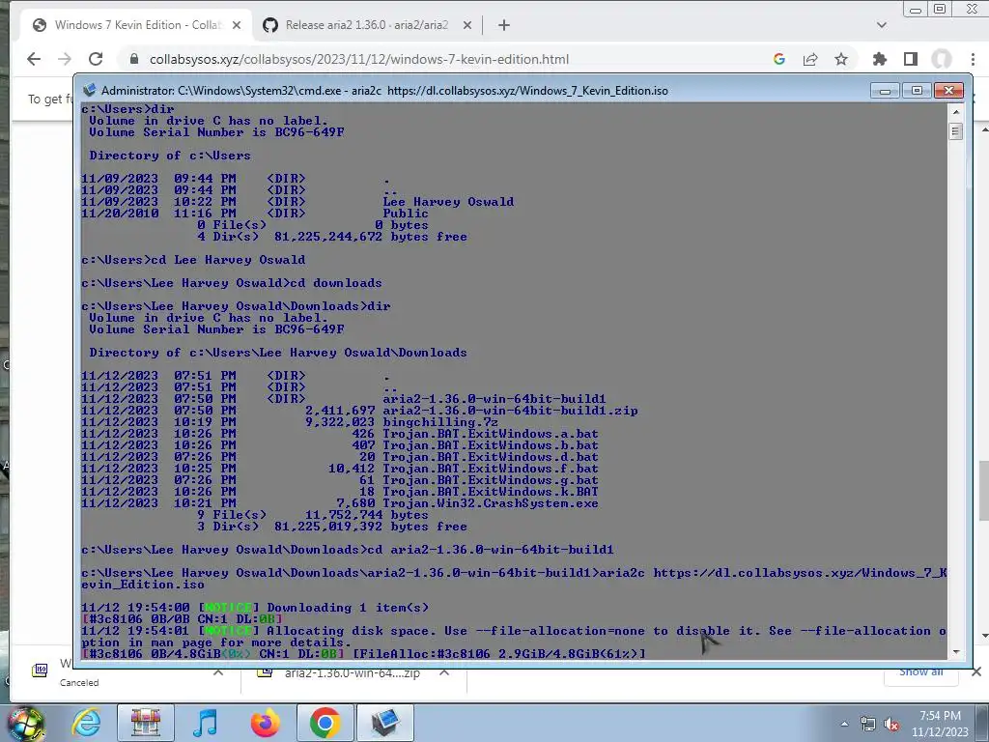Click the Public directory entry
The image size is (989, 742).
coord(406,214)
